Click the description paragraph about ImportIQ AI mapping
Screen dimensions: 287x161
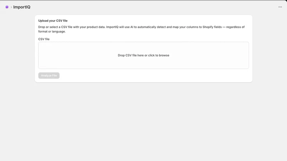click(141, 29)
